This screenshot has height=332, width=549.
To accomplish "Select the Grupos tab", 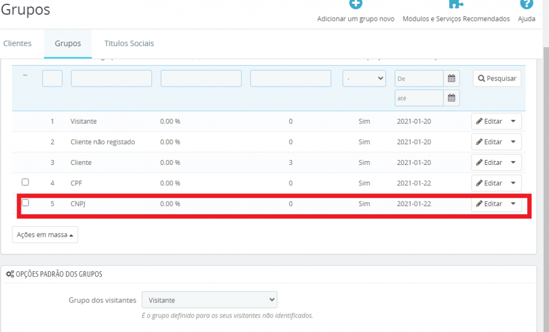I will coord(68,43).
